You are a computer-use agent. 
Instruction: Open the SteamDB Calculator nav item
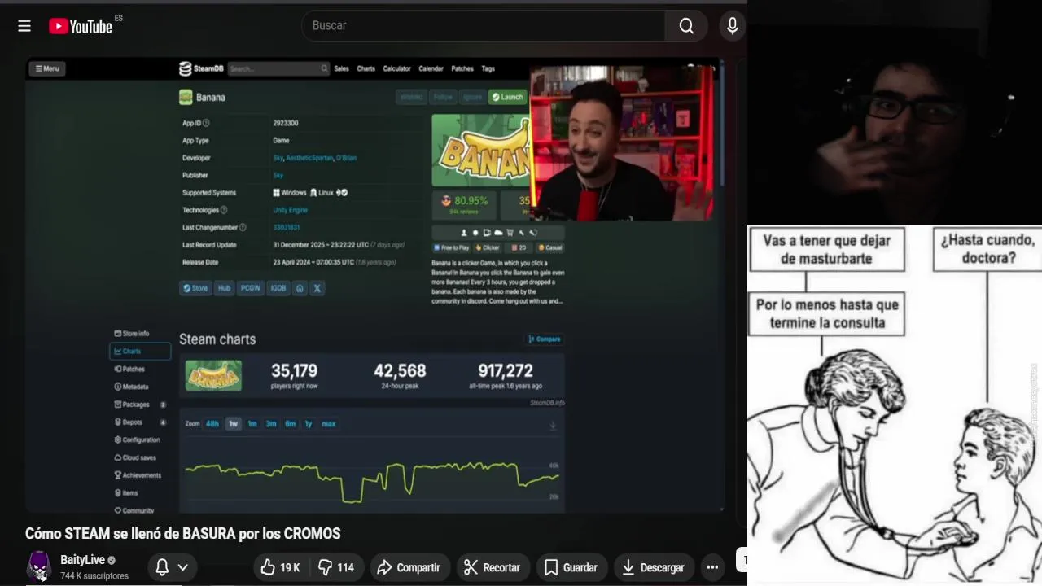point(396,68)
